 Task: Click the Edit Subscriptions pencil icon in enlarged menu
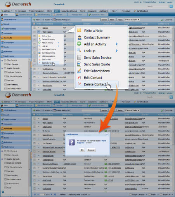click(79, 71)
